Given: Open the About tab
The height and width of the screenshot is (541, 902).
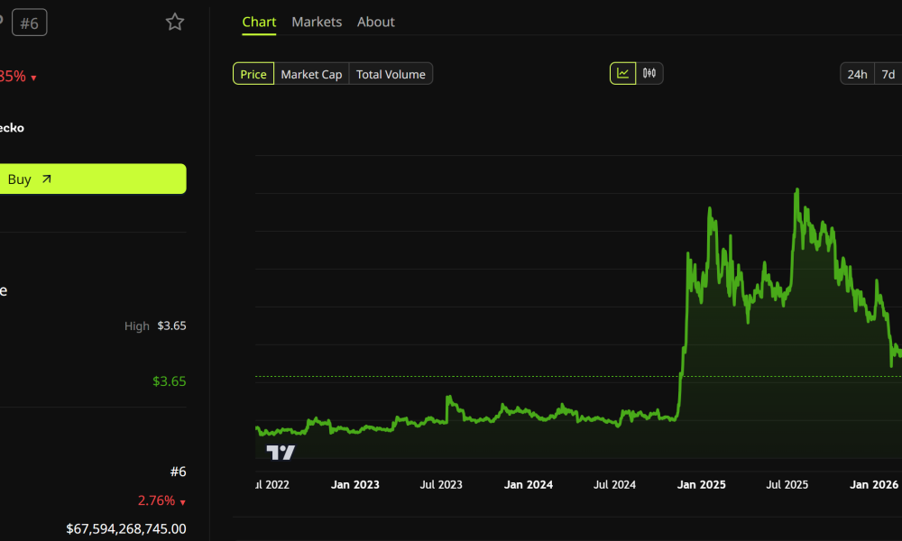Looking at the screenshot, I should point(375,22).
